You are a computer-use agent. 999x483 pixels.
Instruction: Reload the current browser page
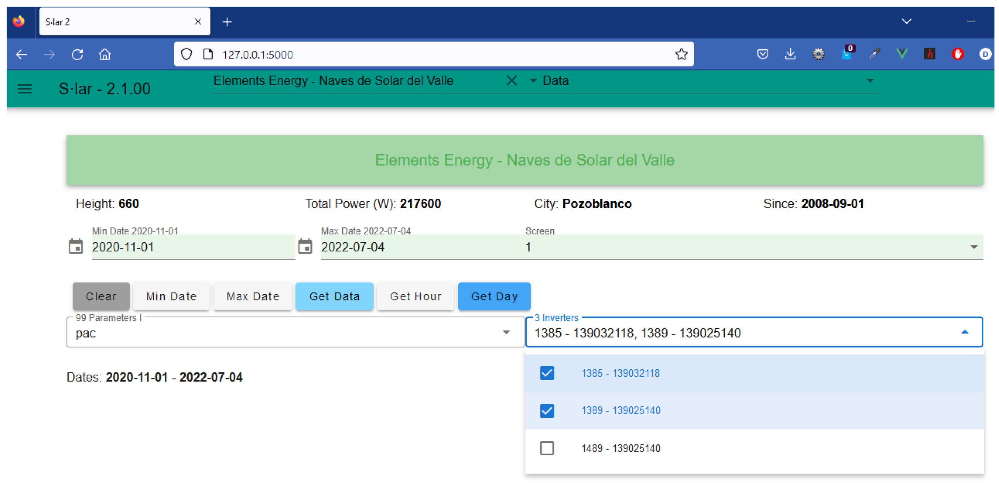click(x=77, y=55)
